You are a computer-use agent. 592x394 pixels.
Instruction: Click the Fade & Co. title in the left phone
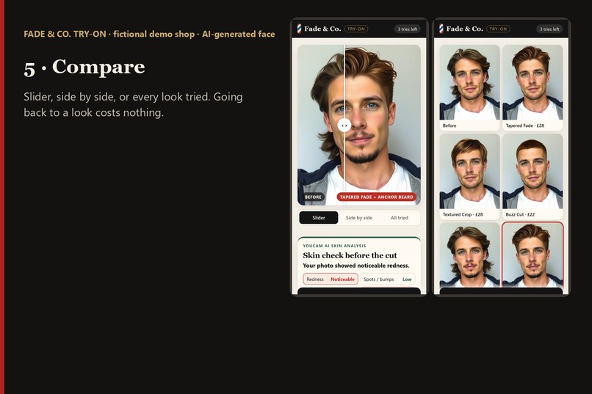tap(322, 29)
